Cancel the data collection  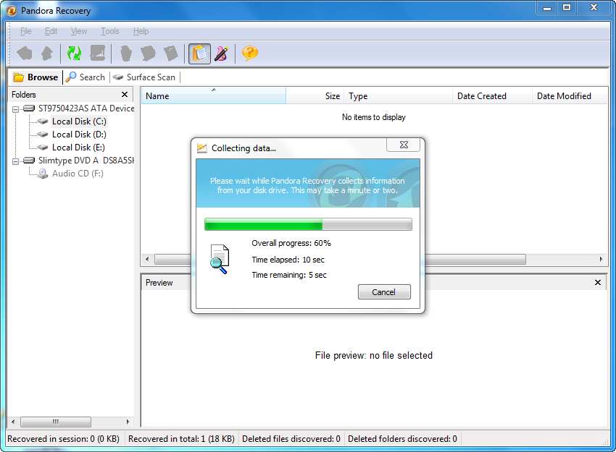(x=384, y=292)
